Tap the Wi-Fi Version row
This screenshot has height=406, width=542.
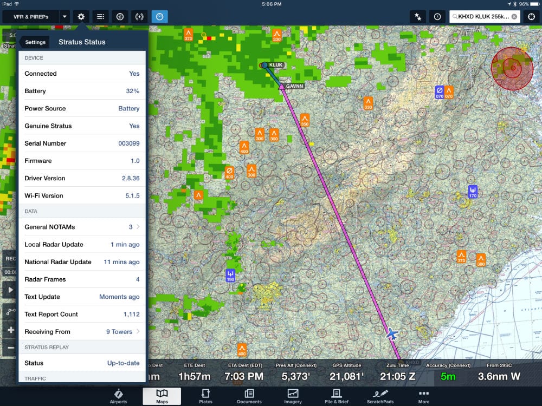(82, 195)
